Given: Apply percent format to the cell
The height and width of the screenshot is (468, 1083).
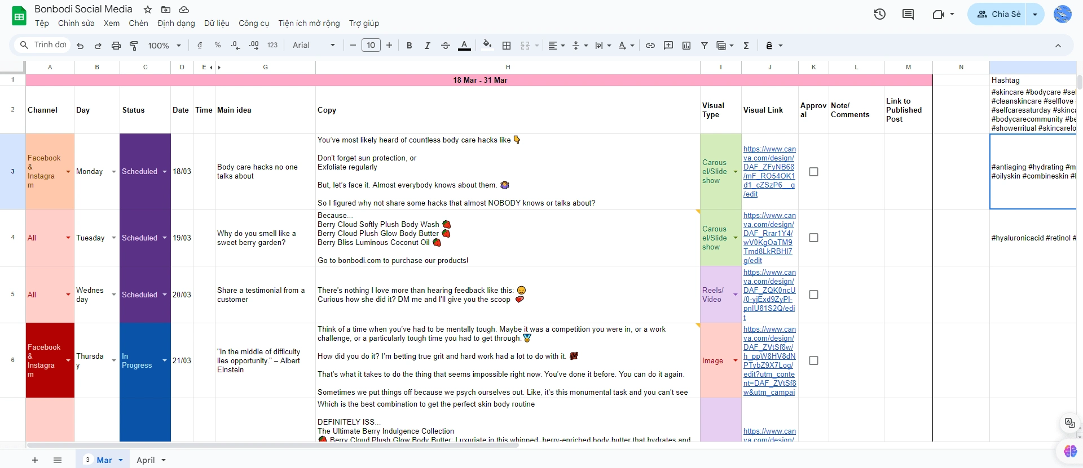Looking at the screenshot, I should click(218, 45).
